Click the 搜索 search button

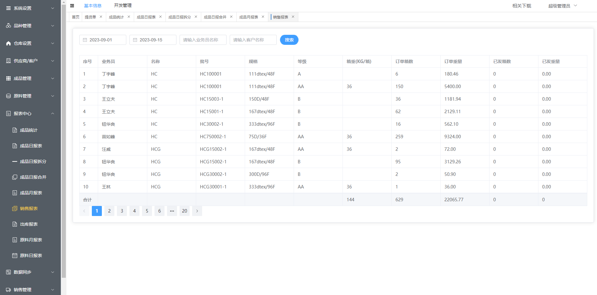289,40
